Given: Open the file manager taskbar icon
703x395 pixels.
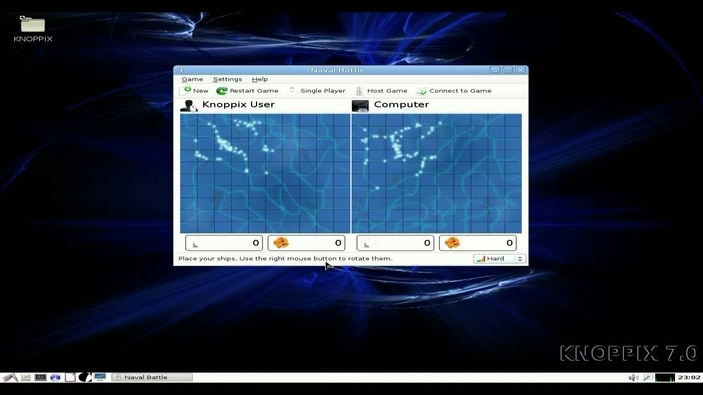Looking at the screenshot, I should click(26, 377).
